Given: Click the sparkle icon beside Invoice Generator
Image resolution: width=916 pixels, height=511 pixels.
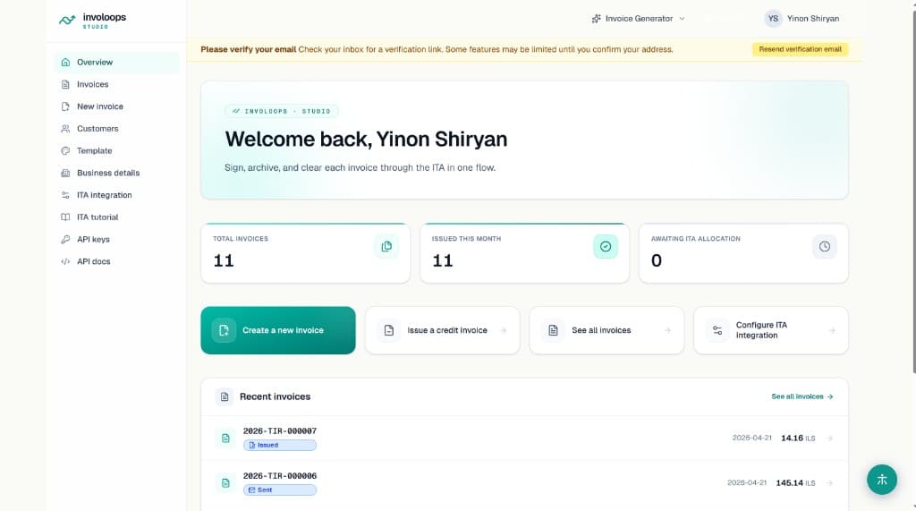Looking at the screenshot, I should 596,19.
